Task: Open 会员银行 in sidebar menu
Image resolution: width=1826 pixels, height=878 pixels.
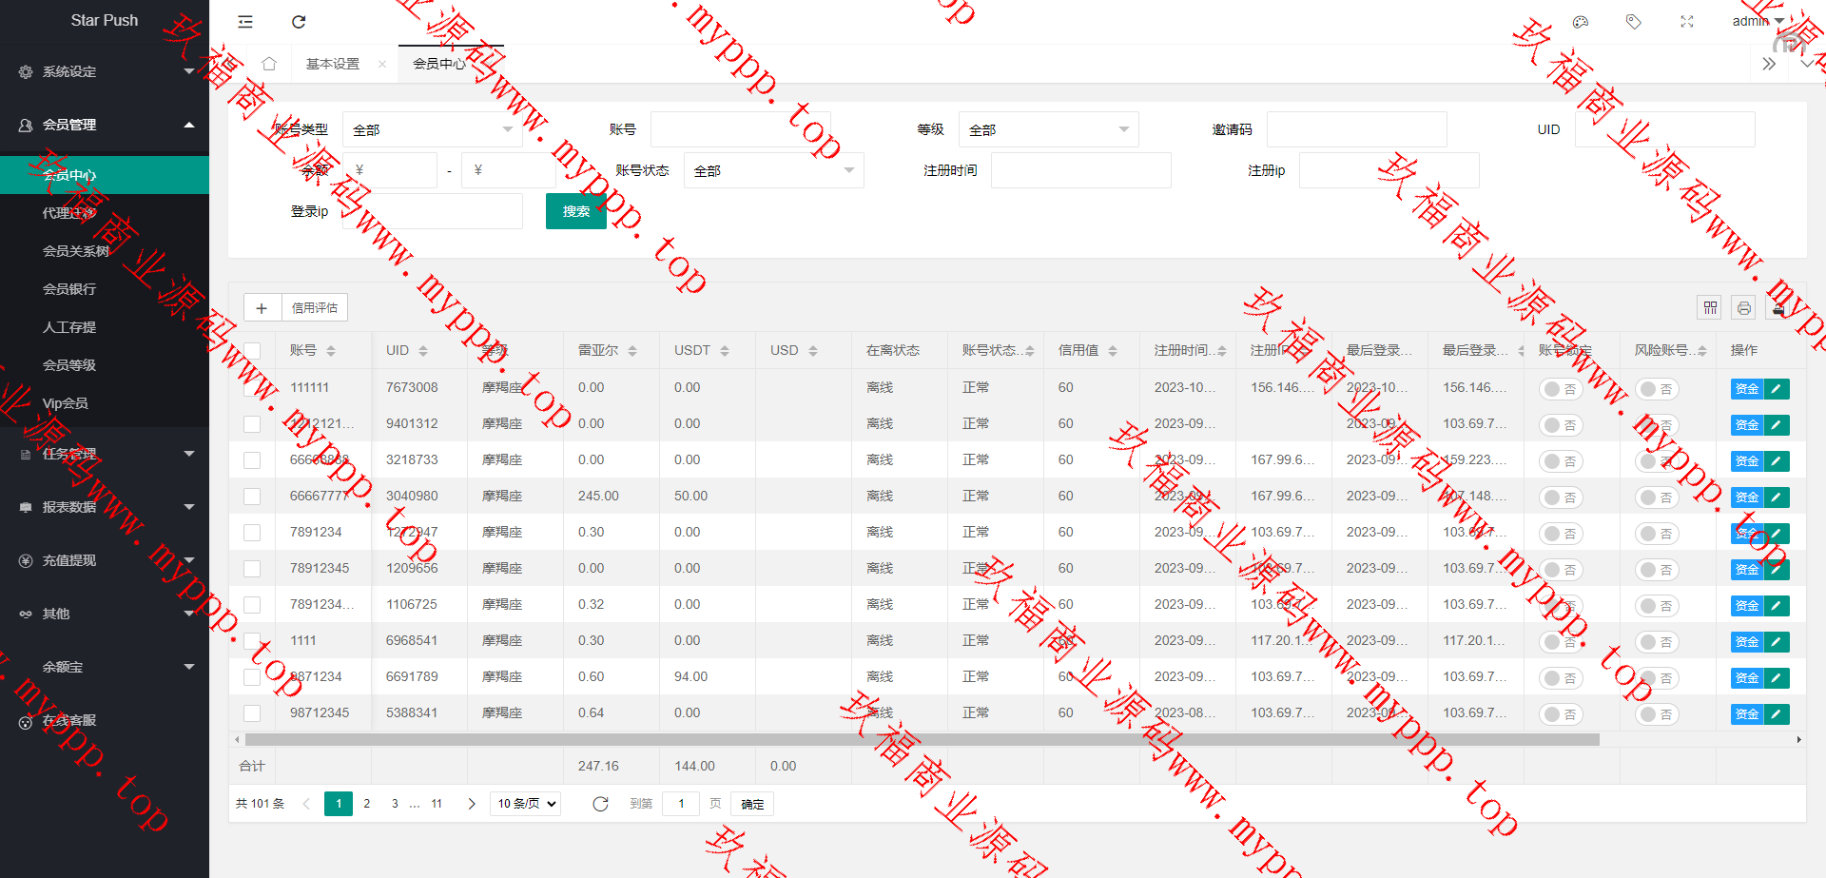Action: click(x=69, y=289)
